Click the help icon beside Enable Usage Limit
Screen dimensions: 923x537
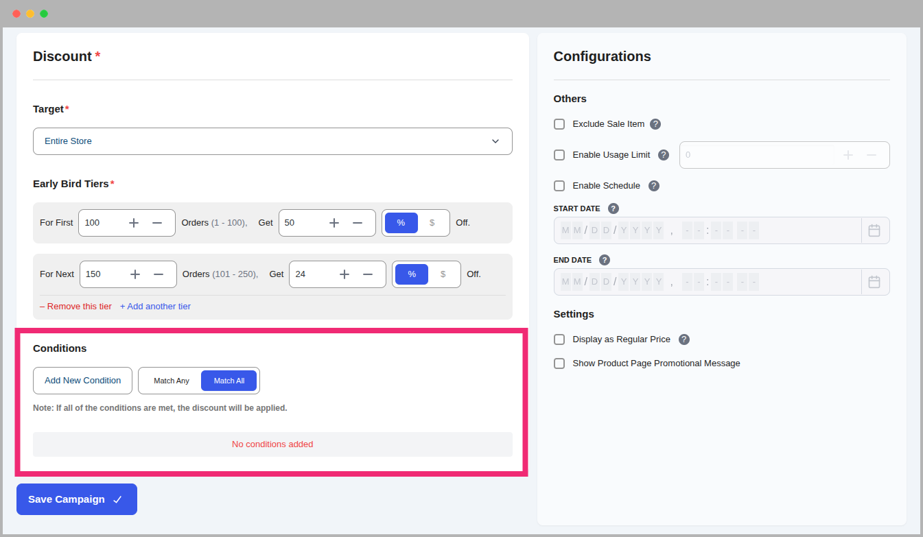pos(664,155)
